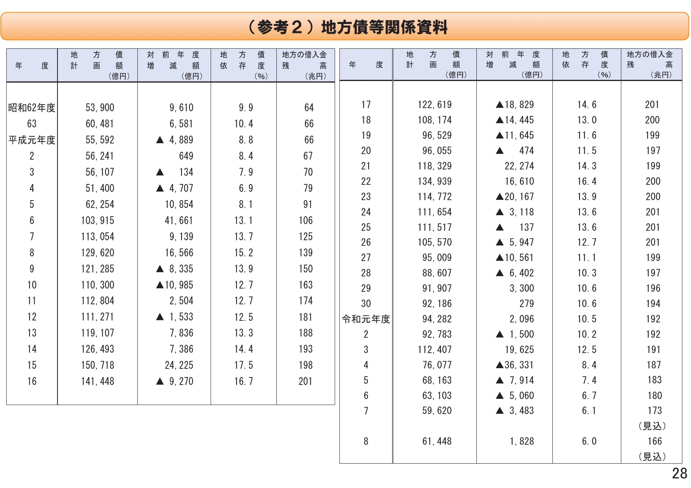Click the plan amount 55,592
Screen dimensions: 691x488
click(100, 140)
